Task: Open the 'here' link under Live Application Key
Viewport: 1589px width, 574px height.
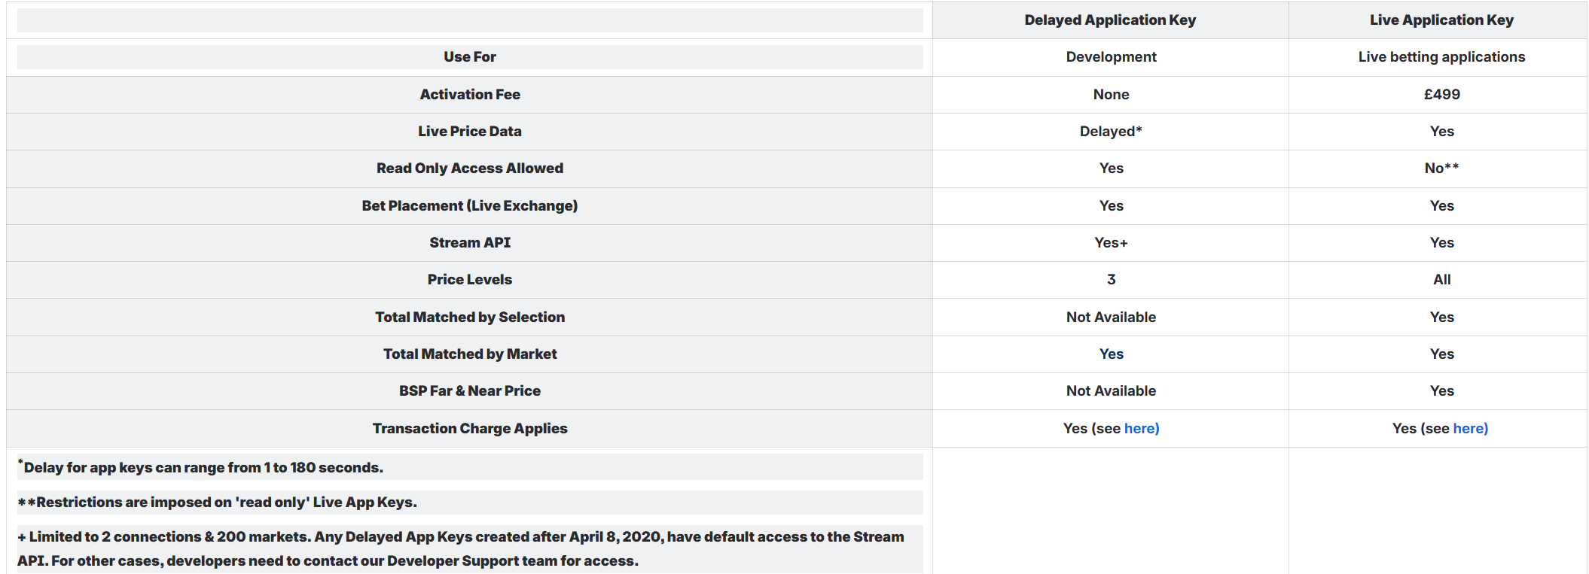Action: [x=1470, y=429]
